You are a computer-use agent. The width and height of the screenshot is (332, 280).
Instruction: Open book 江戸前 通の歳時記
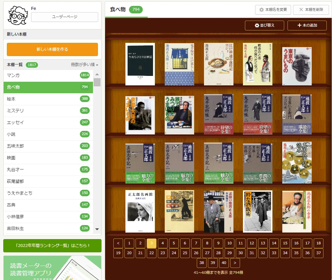tap(218, 64)
